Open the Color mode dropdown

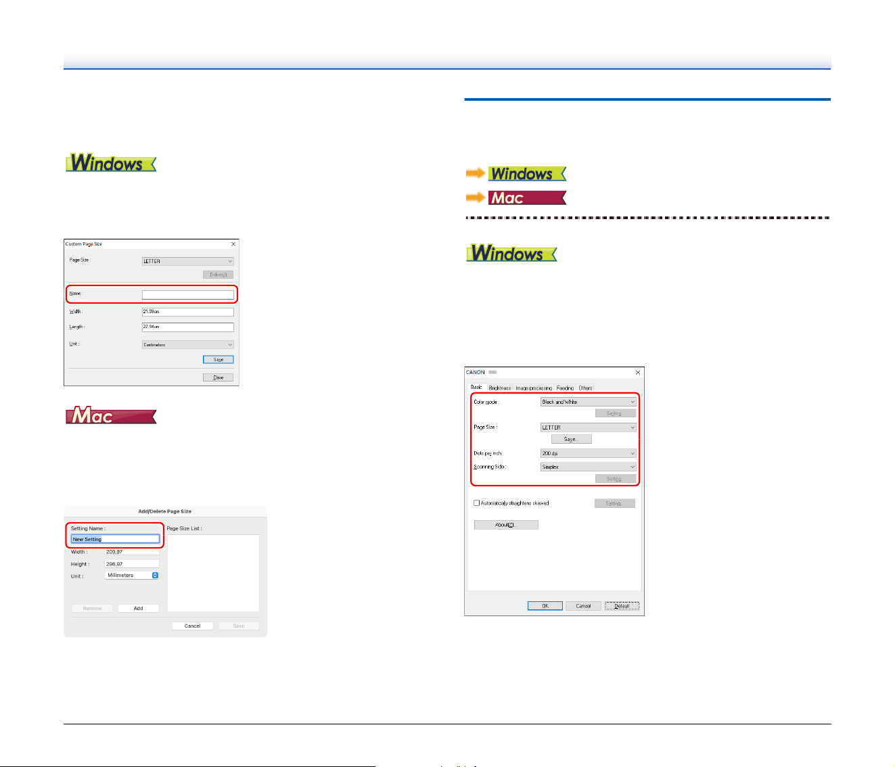pos(589,402)
